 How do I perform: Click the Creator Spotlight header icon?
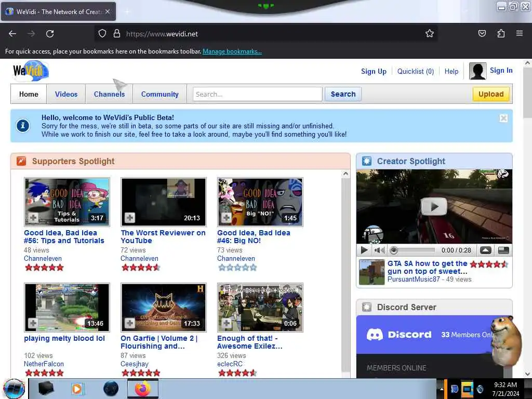tap(366, 161)
